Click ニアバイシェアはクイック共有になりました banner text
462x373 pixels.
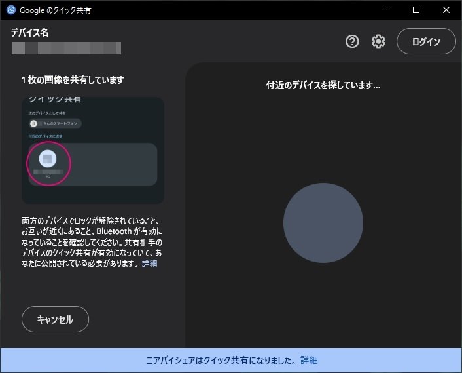(x=221, y=361)
